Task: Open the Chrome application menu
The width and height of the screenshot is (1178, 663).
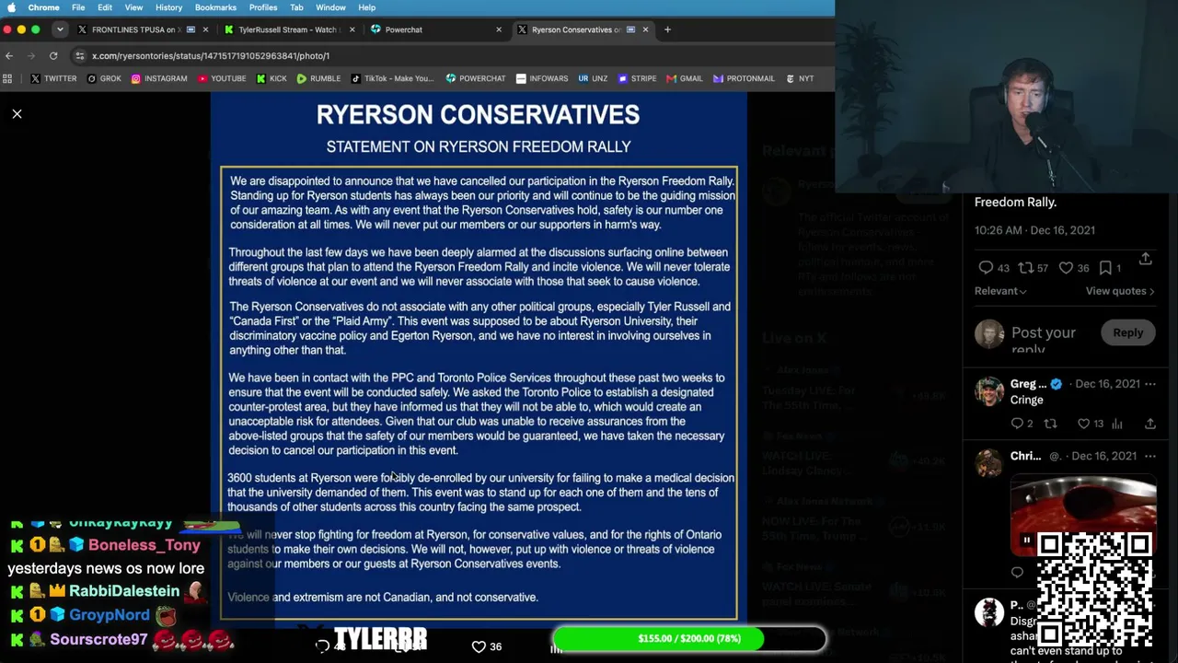Action: point(43,7)
